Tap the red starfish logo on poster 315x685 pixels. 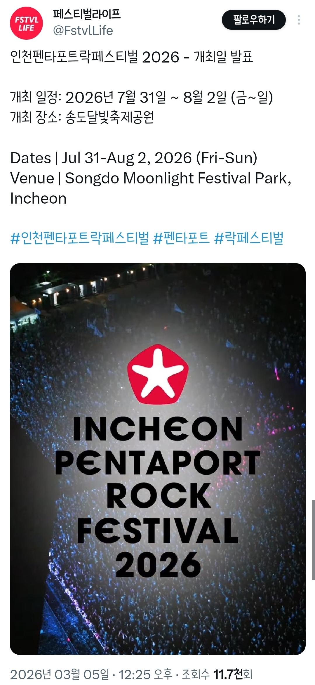(x=158, y=374)
